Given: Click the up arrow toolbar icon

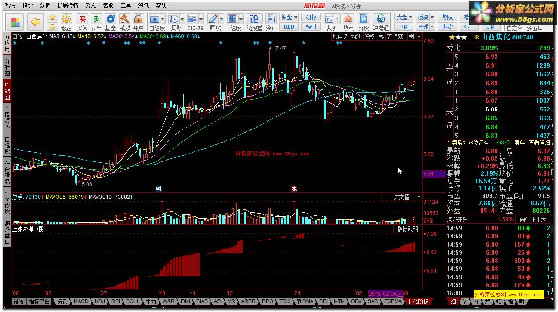Looking at the screenshot, I should click(52, 18).
